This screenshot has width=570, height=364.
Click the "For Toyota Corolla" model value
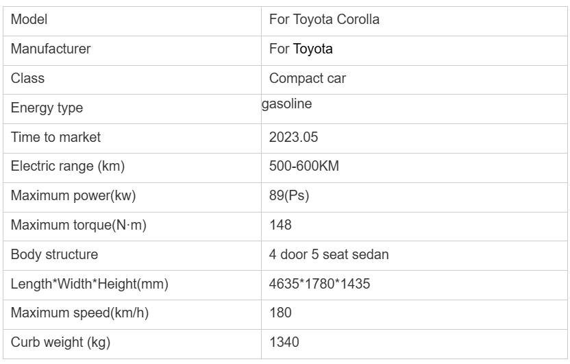pos(324,20)
